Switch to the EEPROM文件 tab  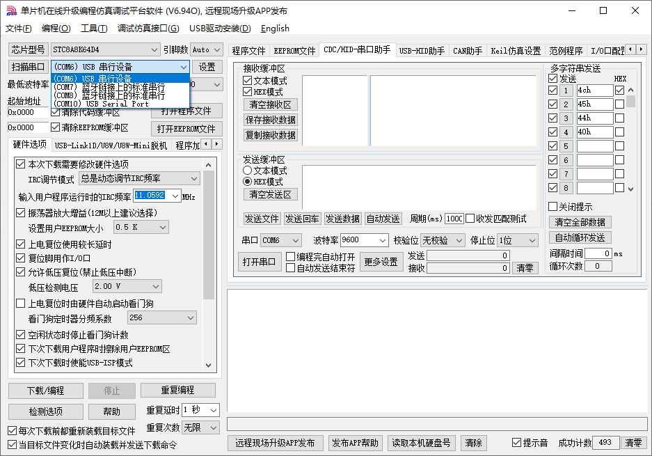tap(294, 51)
